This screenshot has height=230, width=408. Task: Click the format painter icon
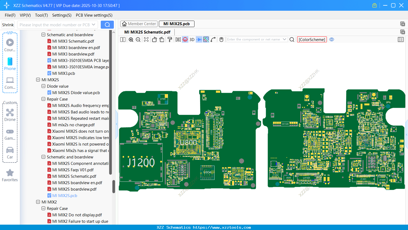coord(170,40)
